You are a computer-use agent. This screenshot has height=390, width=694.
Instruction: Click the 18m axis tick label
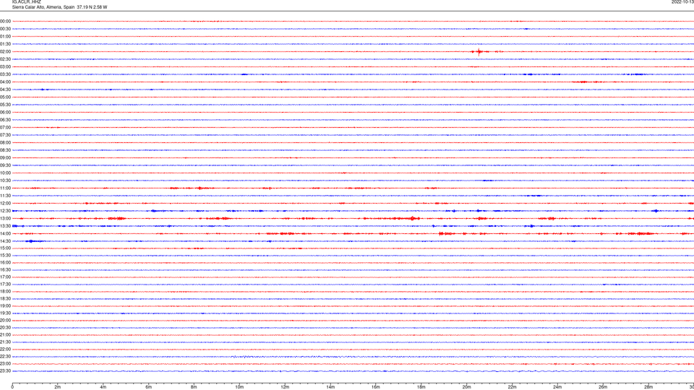click(421, 387)
